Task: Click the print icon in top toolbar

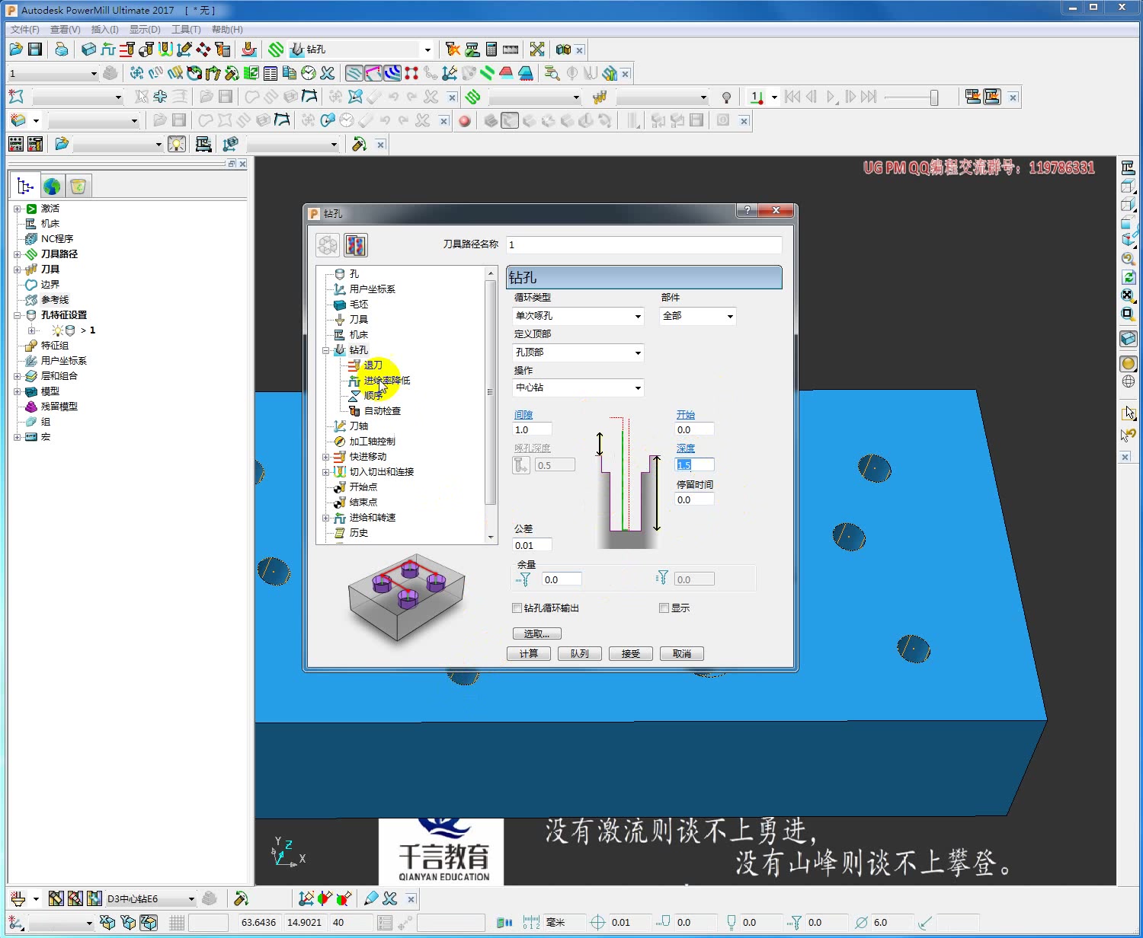Action: (61, 49)
